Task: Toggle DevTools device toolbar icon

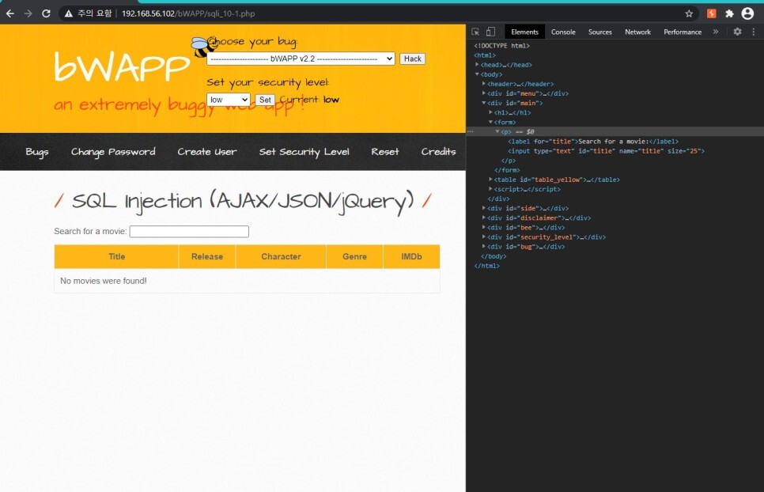Action: (490, 32)
